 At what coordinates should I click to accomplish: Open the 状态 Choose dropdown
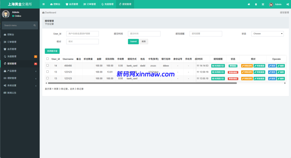click(267, 34)
